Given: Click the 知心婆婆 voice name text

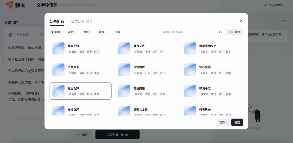Looking at the screenshot, I should pyautogui.click(x=205, y=67).
